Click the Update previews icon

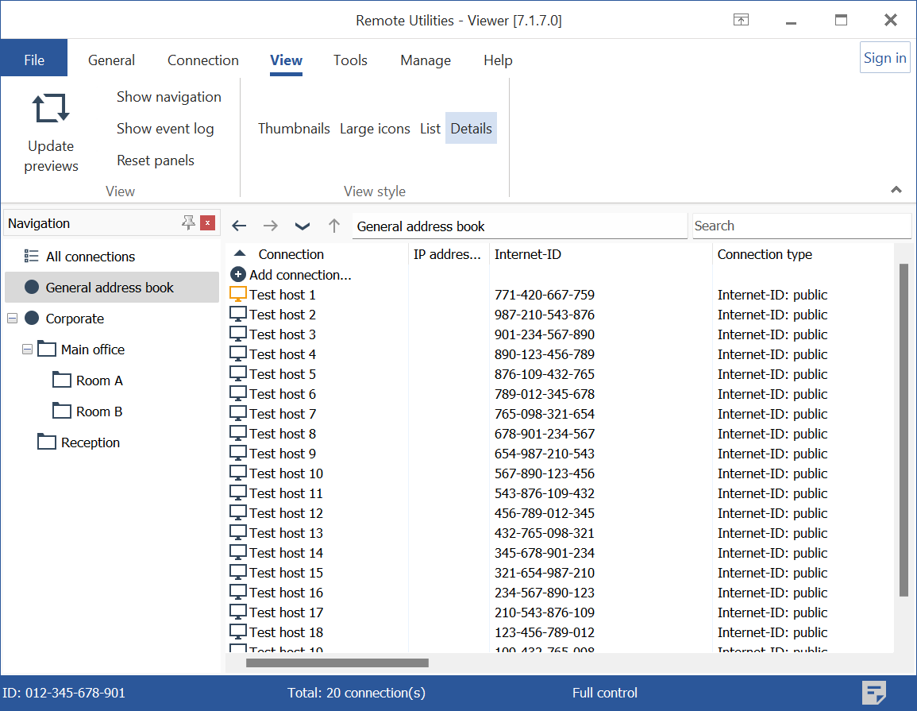(x=51, y=109)
